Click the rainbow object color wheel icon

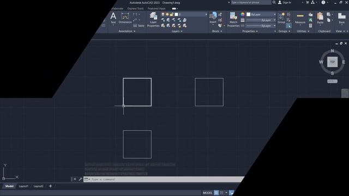243,15
